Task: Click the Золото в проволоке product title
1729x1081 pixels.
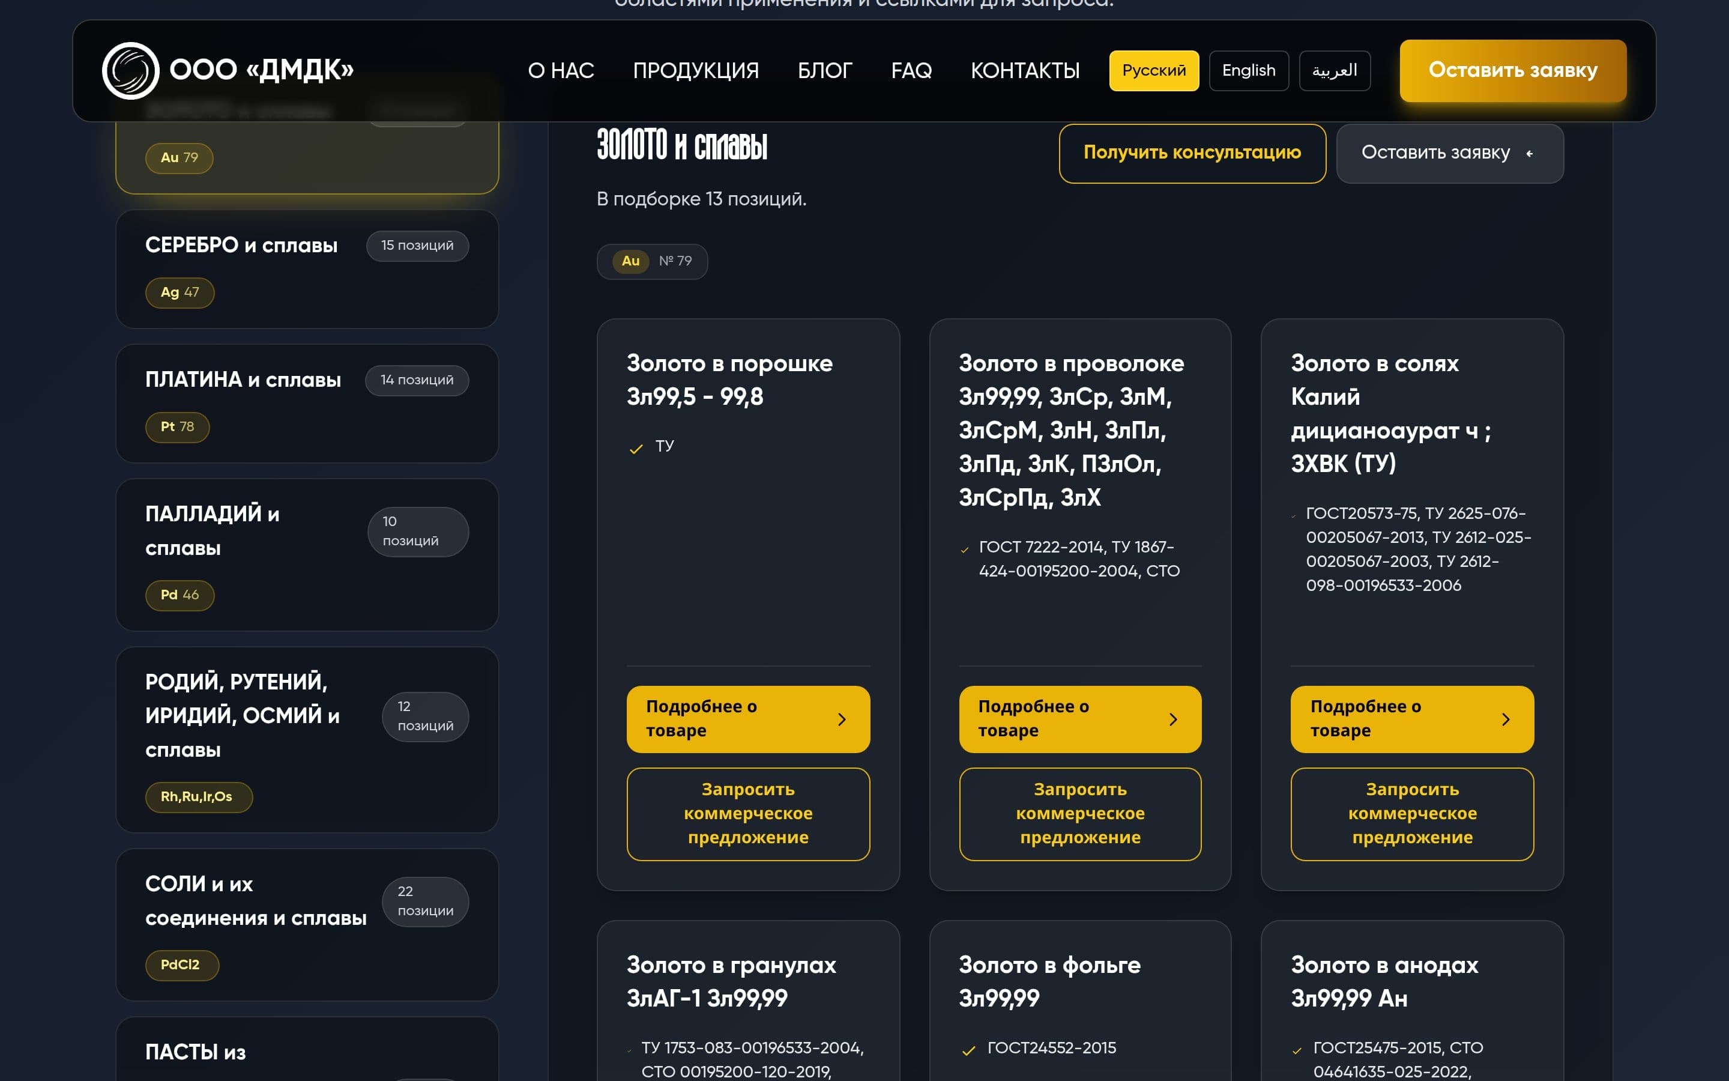Action: [1071, 431]
